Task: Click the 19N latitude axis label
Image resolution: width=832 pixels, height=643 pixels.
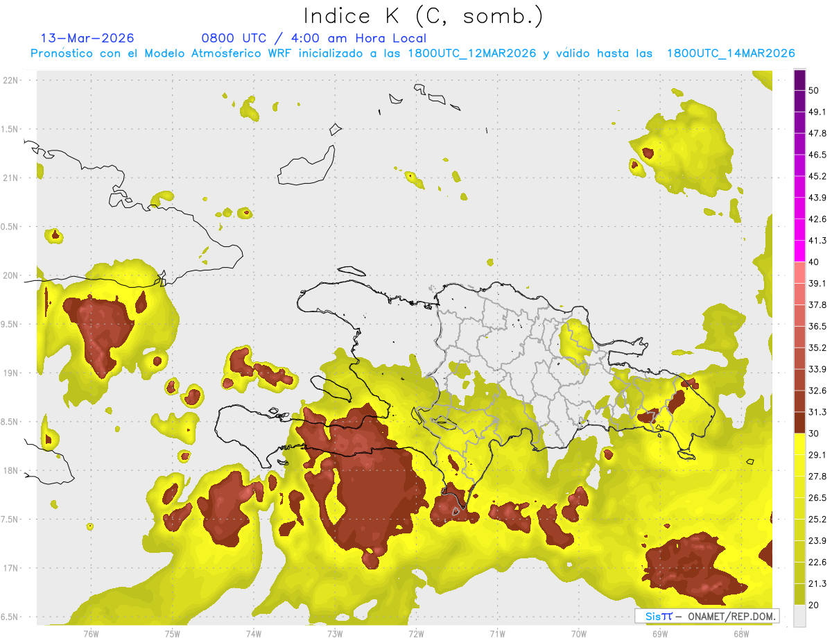Action: tap(11, 372)
